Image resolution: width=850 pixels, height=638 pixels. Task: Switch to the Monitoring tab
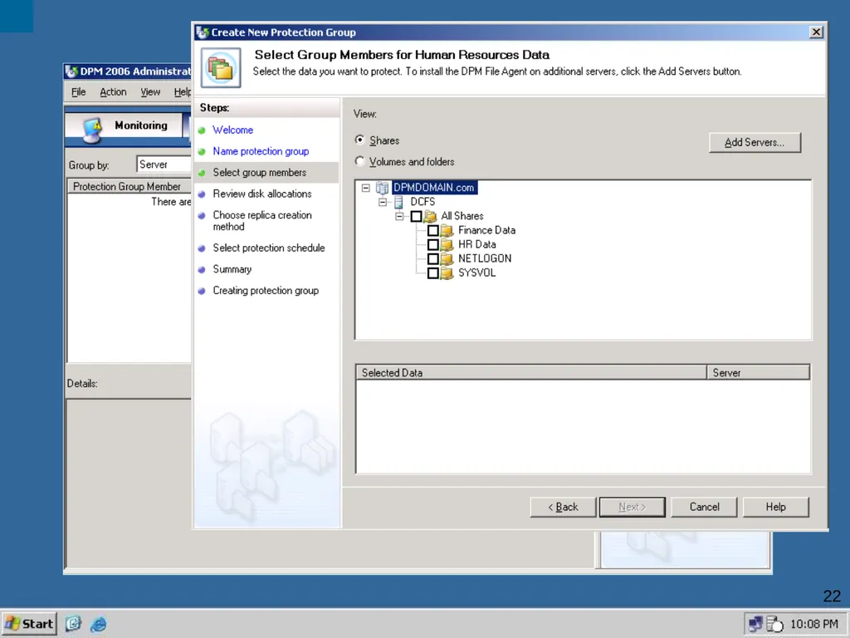pyautogui.click(x=125, y=126)
